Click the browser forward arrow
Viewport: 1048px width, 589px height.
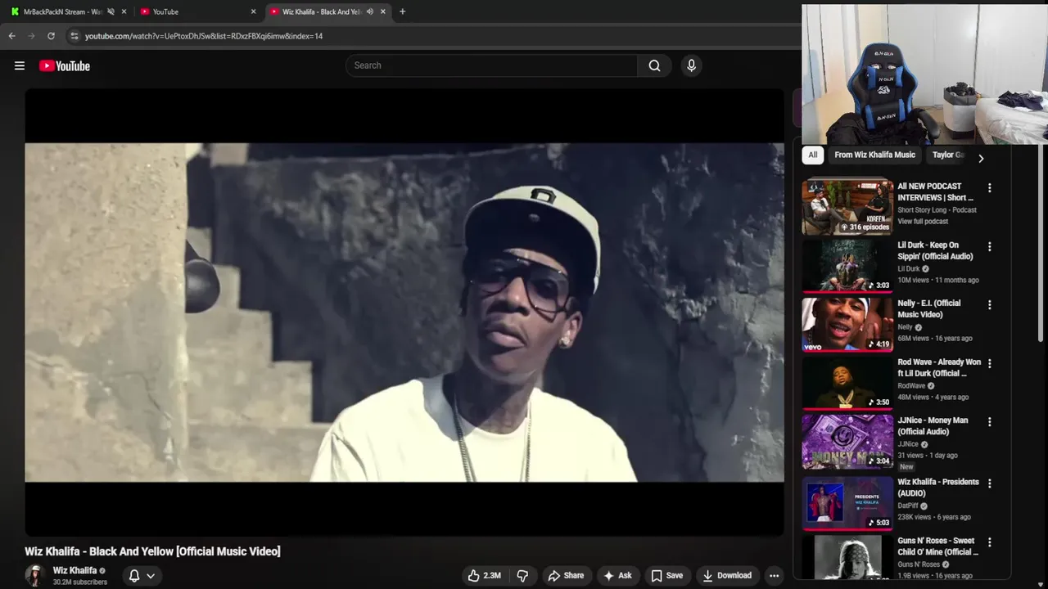(x=31, y=36)
